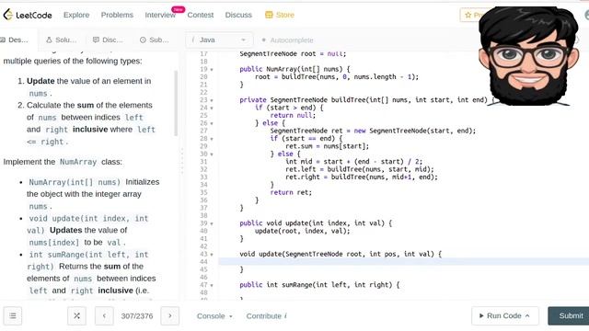This screenshot has height=331, width=589.
Task: Collapse code fold arrow at line 23
Action: [212, 100]
